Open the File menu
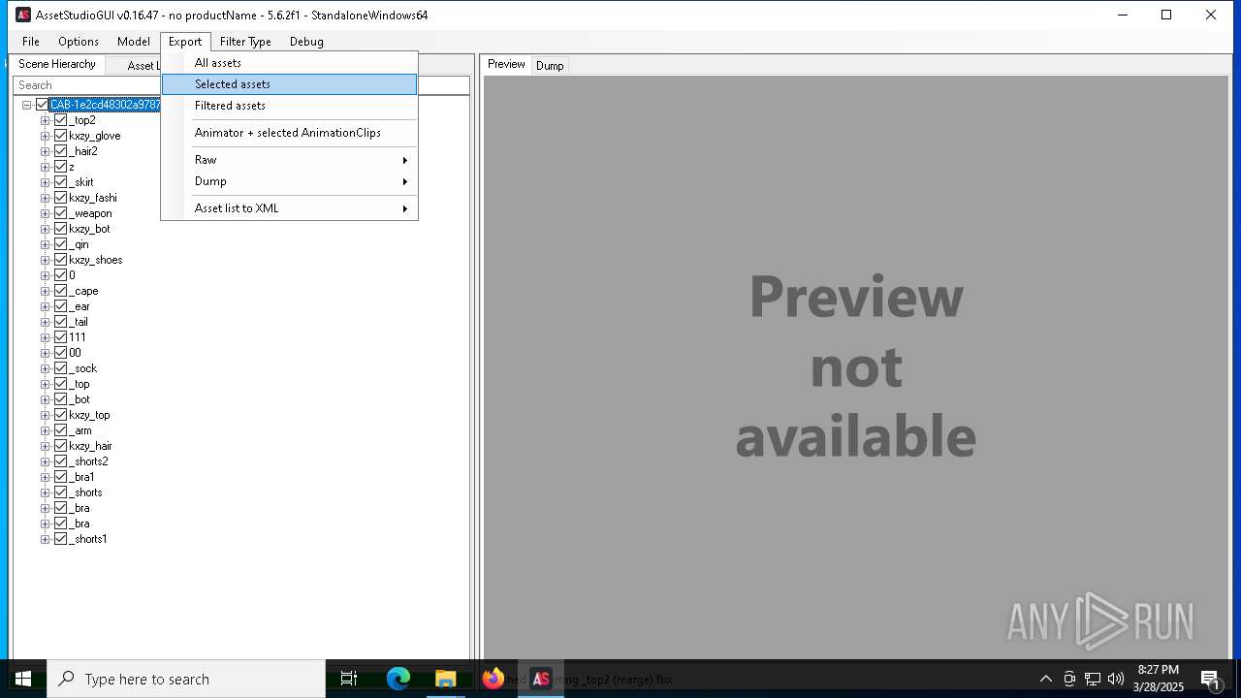The width and height of the screenshot is (1241, 698). 31,42
